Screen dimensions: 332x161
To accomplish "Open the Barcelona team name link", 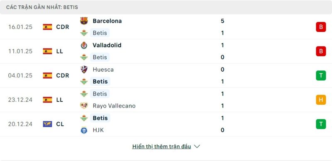I will point(107,21).
